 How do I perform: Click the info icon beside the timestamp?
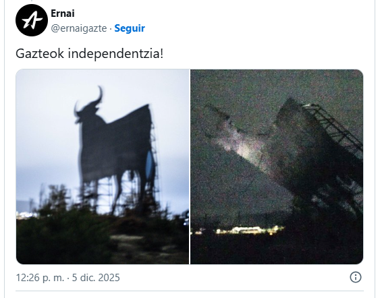[356, 277]
